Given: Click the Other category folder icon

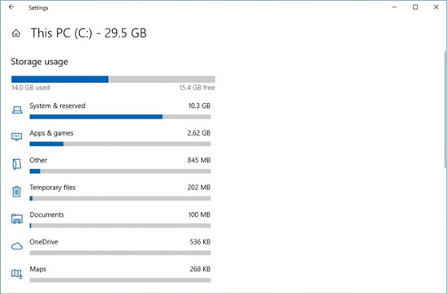Looking at the screenshot, I should pos(17,164).
